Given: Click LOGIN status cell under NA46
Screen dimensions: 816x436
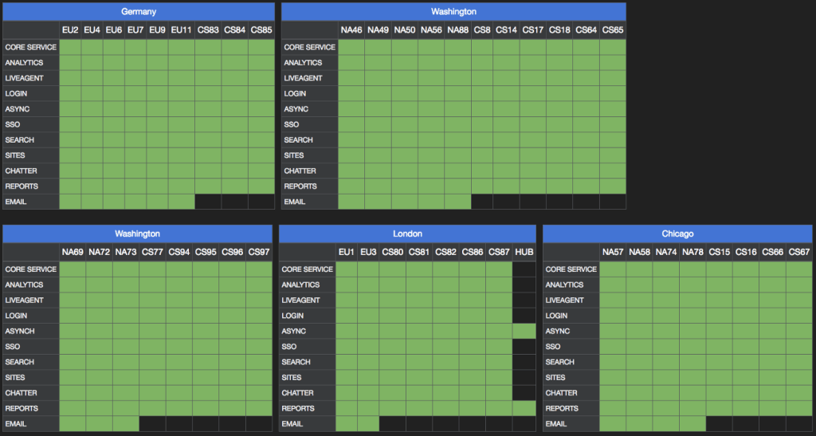Looking at the screenshot, I should [x=351, y=93].
